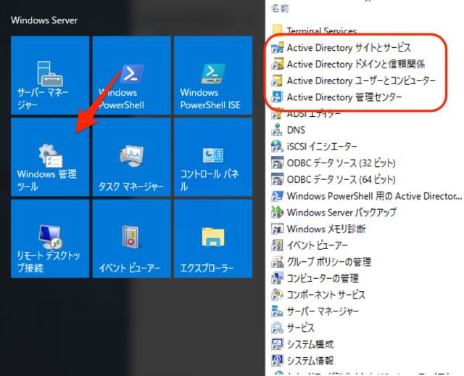Image resolution: width=464 pixels, height=376 pixels.
Task: Click the コンピューターの管理 icon
Action: point(277,278)
